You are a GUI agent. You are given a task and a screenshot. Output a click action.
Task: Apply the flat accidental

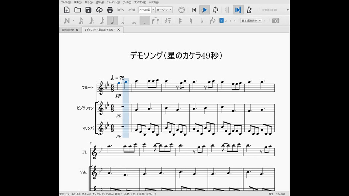coord(202,21)
